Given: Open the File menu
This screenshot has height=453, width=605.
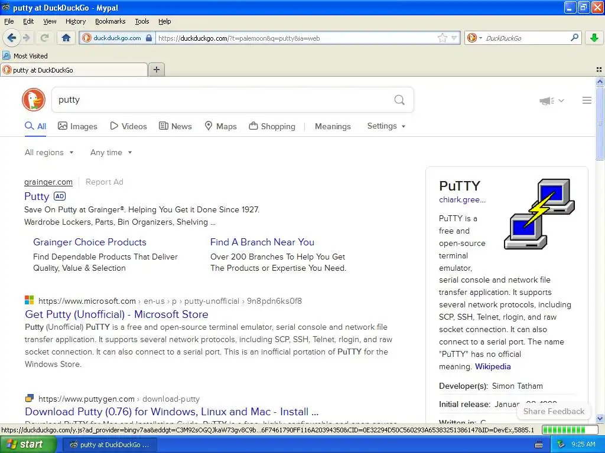Looking at the screenshot, I should tap(9, 21).
